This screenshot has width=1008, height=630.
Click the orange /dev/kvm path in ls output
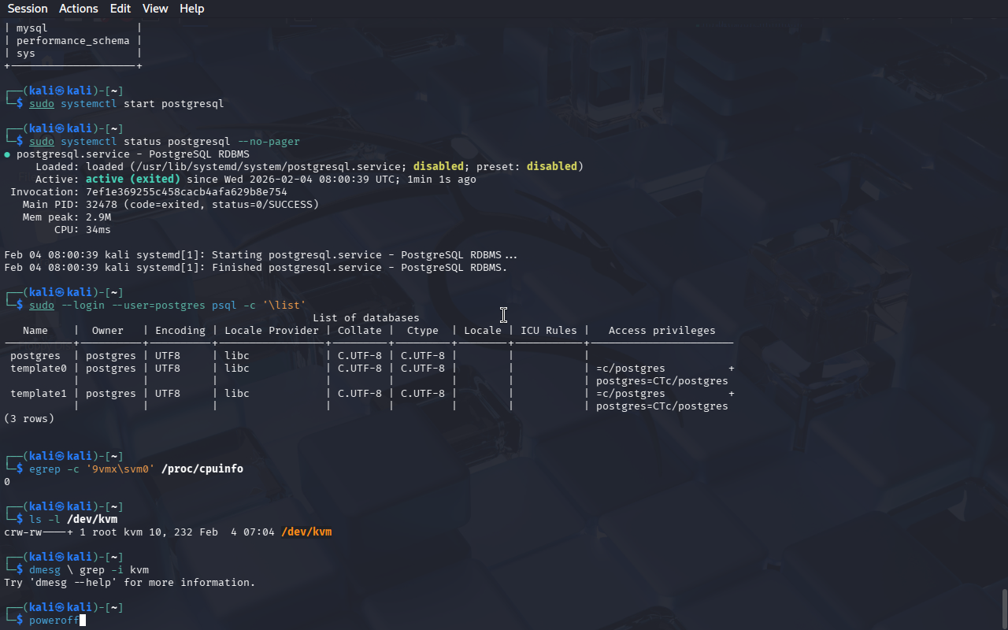click(306, 532)
